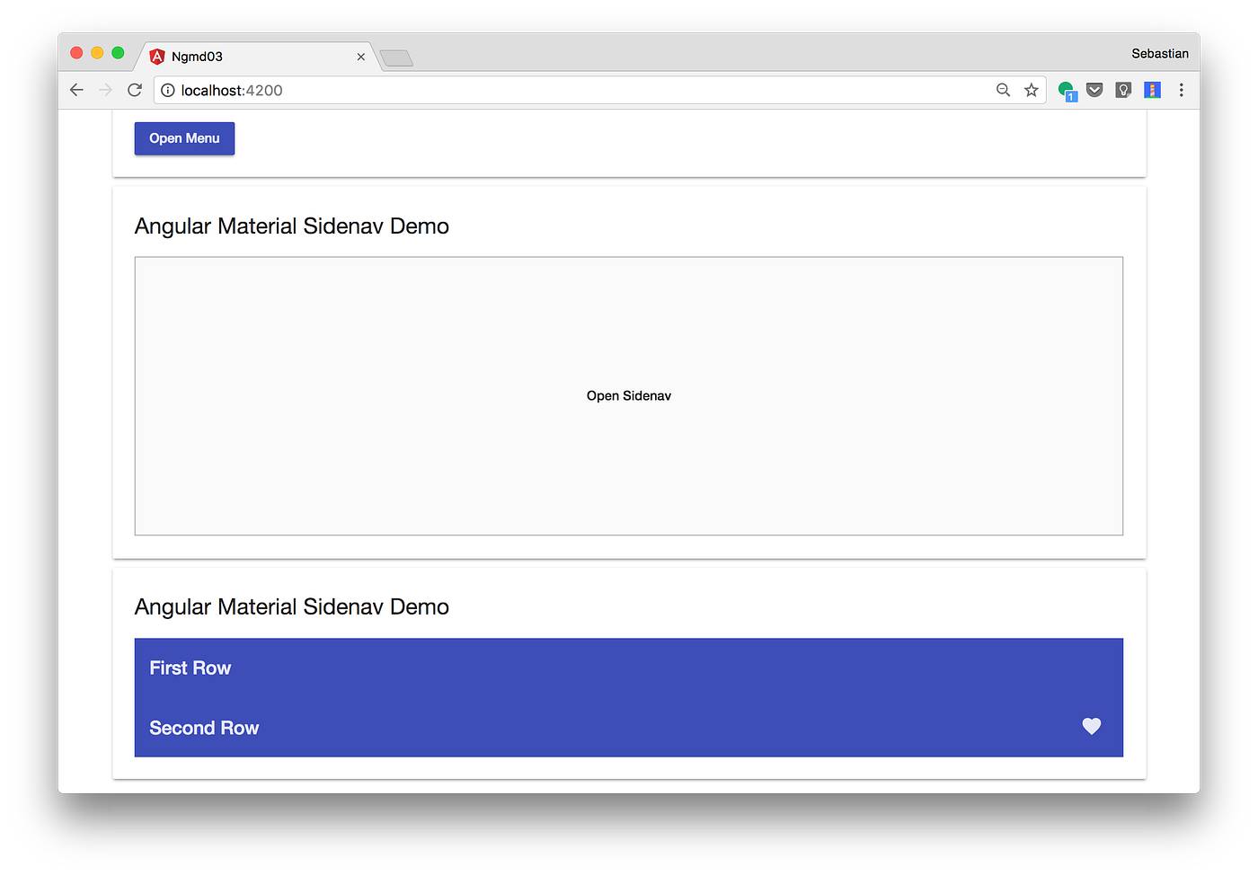This screenshot has width=1258, height=876.
Task: Click the Angular favicon on the Ngmd03 tab
Action: click(x=157, y=56)
